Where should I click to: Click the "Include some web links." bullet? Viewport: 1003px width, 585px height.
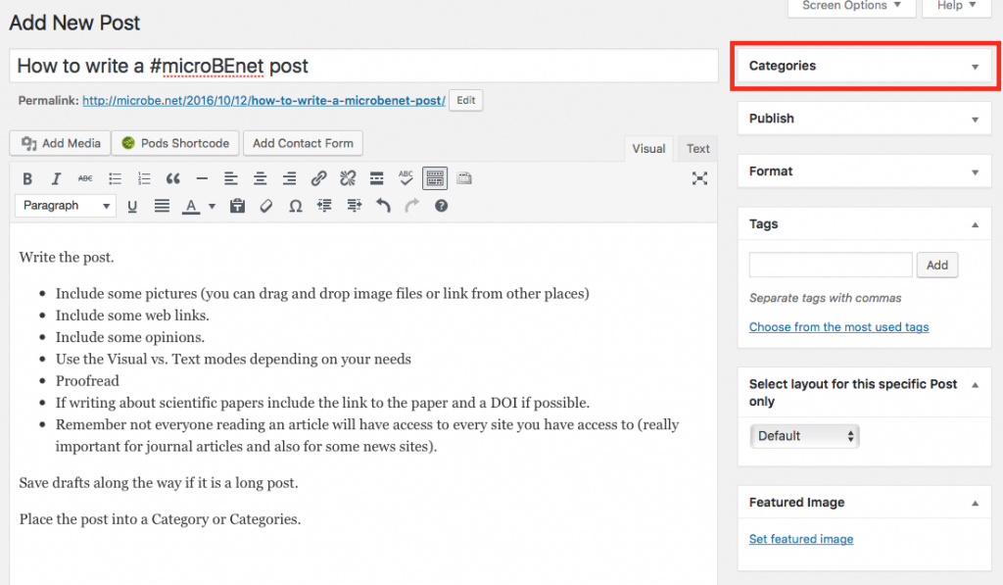132,316
